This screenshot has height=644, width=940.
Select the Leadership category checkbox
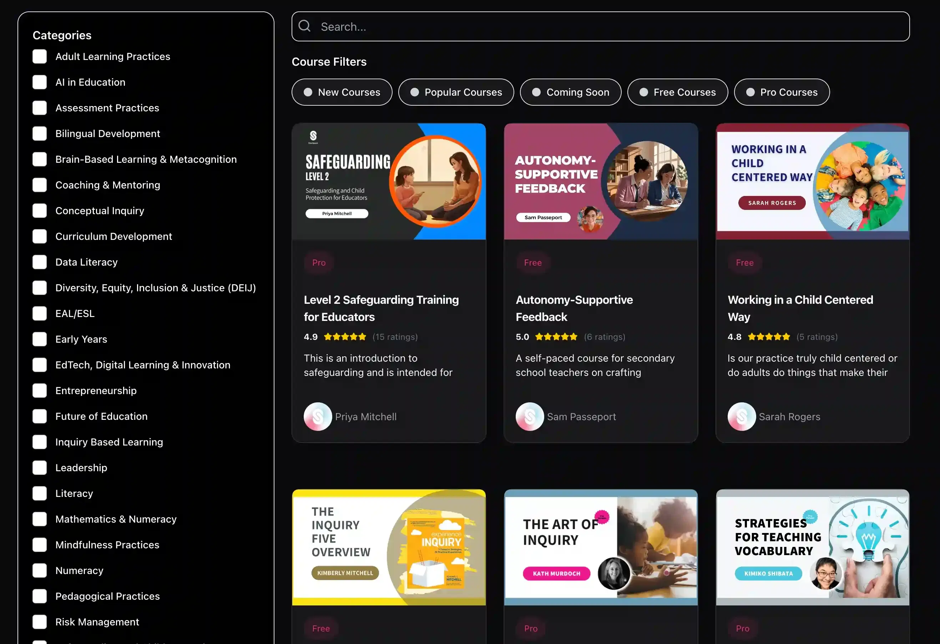[40, 468]
